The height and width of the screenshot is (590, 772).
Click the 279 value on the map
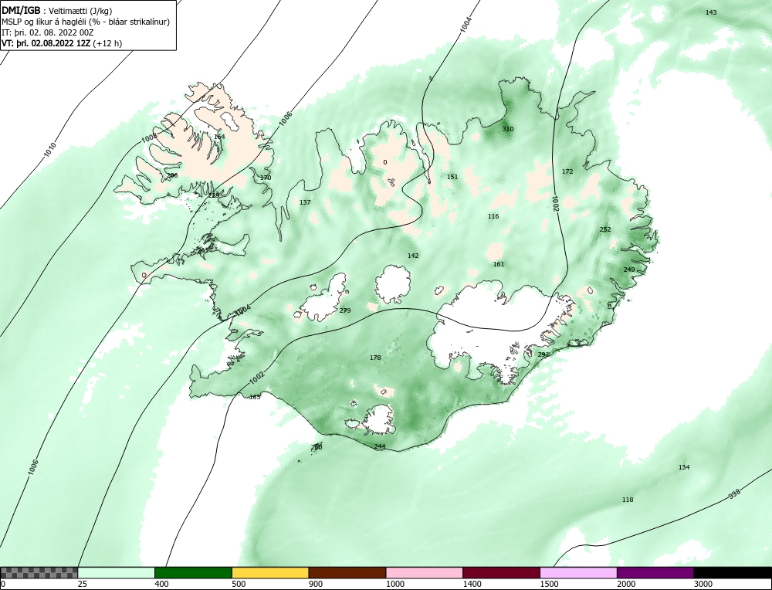click(x=345, y=310)
